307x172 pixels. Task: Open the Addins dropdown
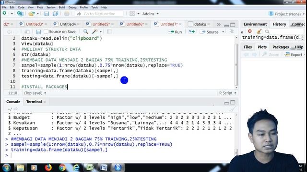pyautogui.click(x=150, y=14)
